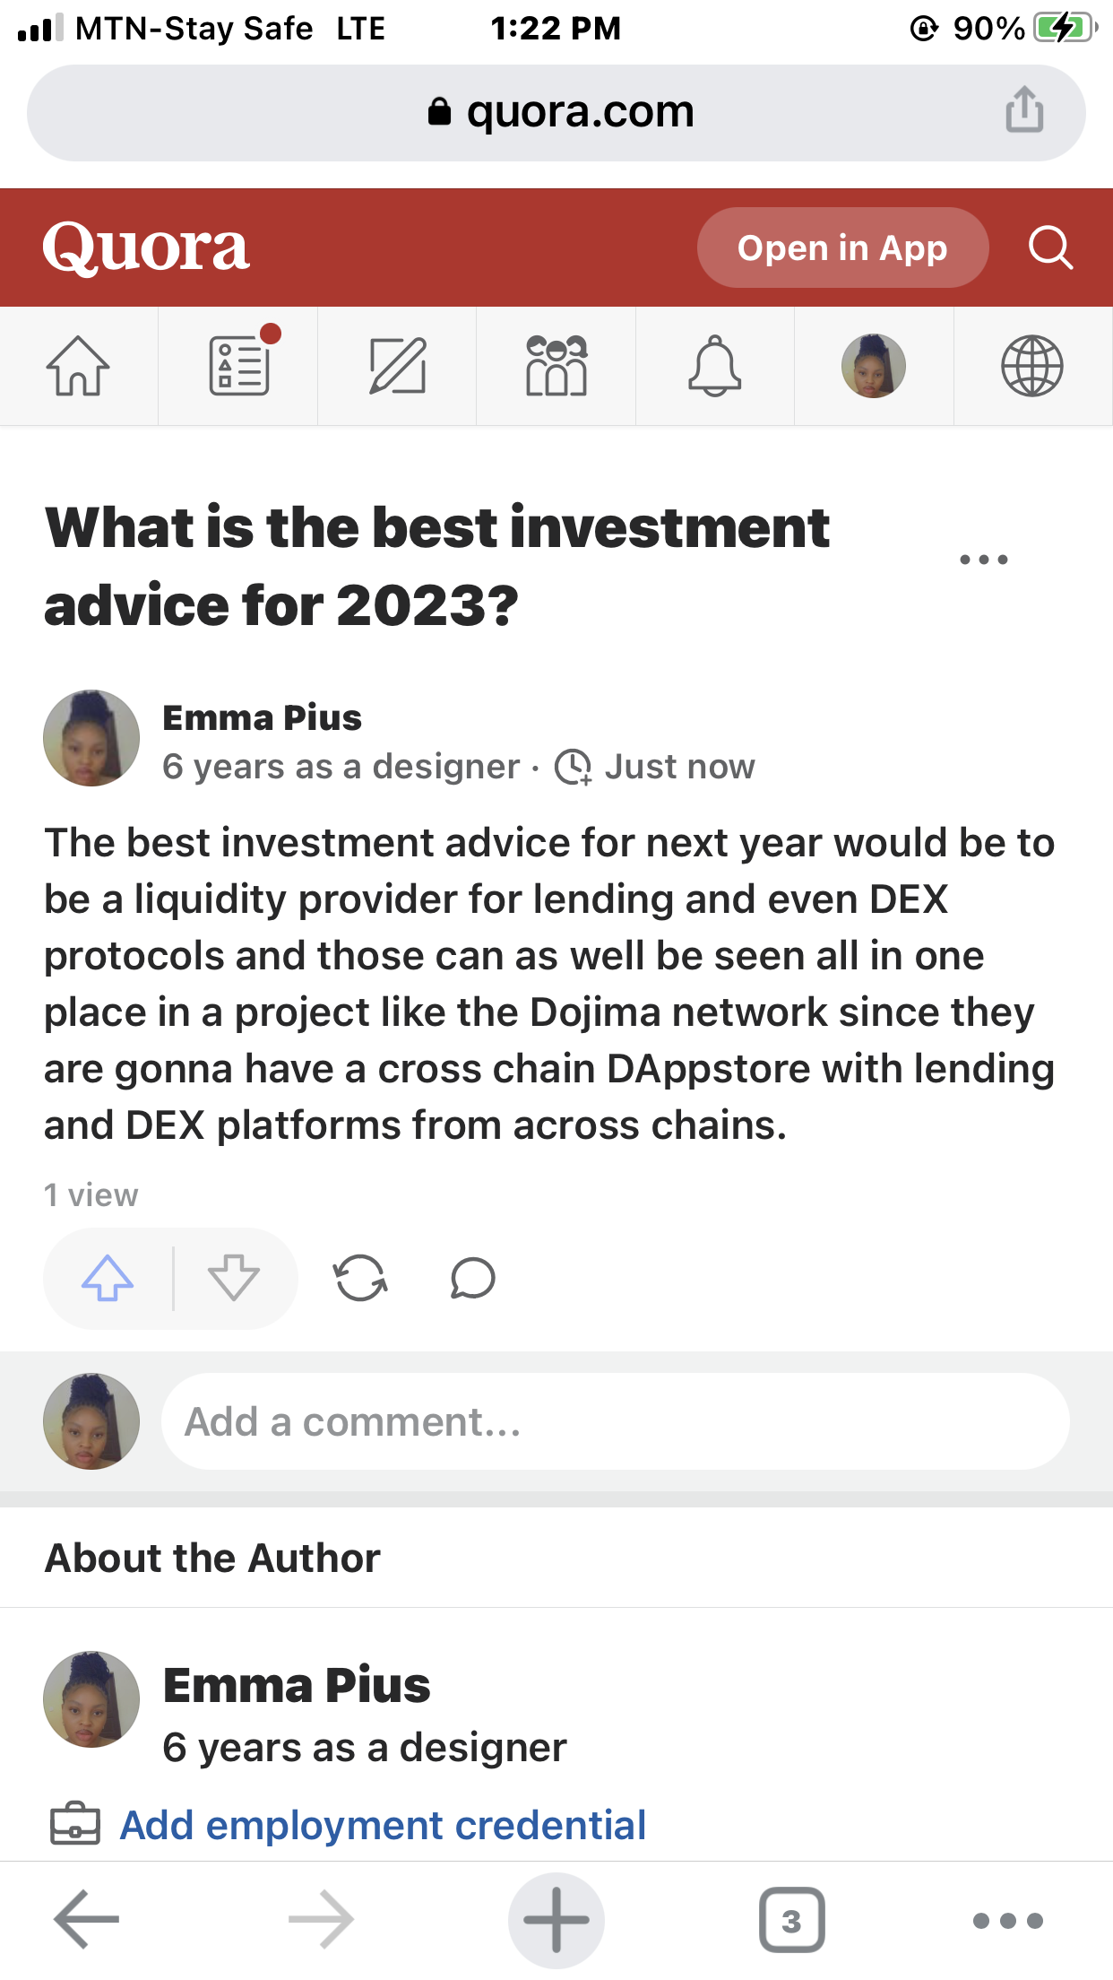The image size is (1113, 1980).
Task: Open the browser tab switcher showing 3
Action: coord(792,1921)
